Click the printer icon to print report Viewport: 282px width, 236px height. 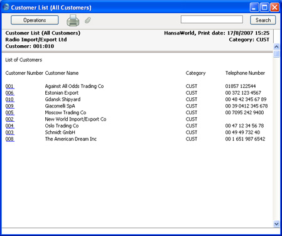point(73,20)
